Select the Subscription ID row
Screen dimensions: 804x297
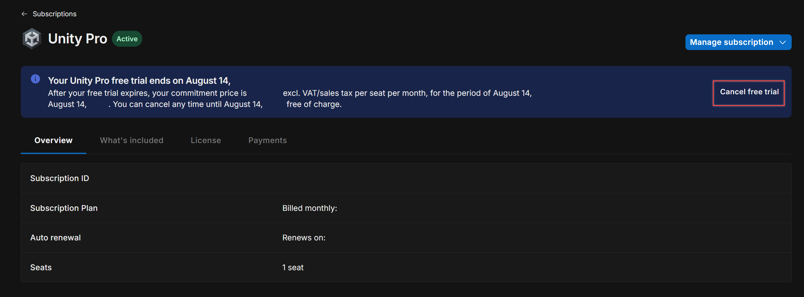pos(60,178)
